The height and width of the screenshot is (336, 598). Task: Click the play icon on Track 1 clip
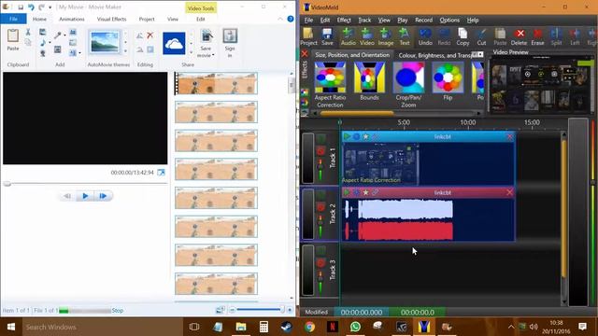point(347,136)
